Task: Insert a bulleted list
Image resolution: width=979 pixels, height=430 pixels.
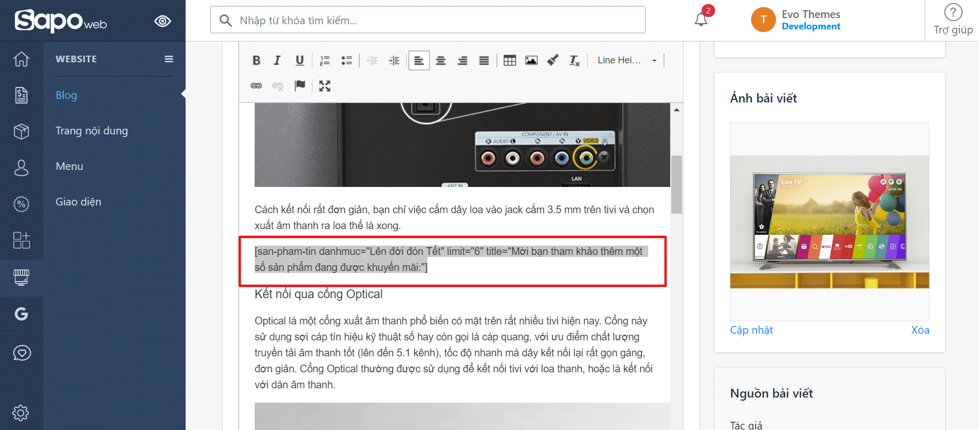Action: (x=346, y=60)
